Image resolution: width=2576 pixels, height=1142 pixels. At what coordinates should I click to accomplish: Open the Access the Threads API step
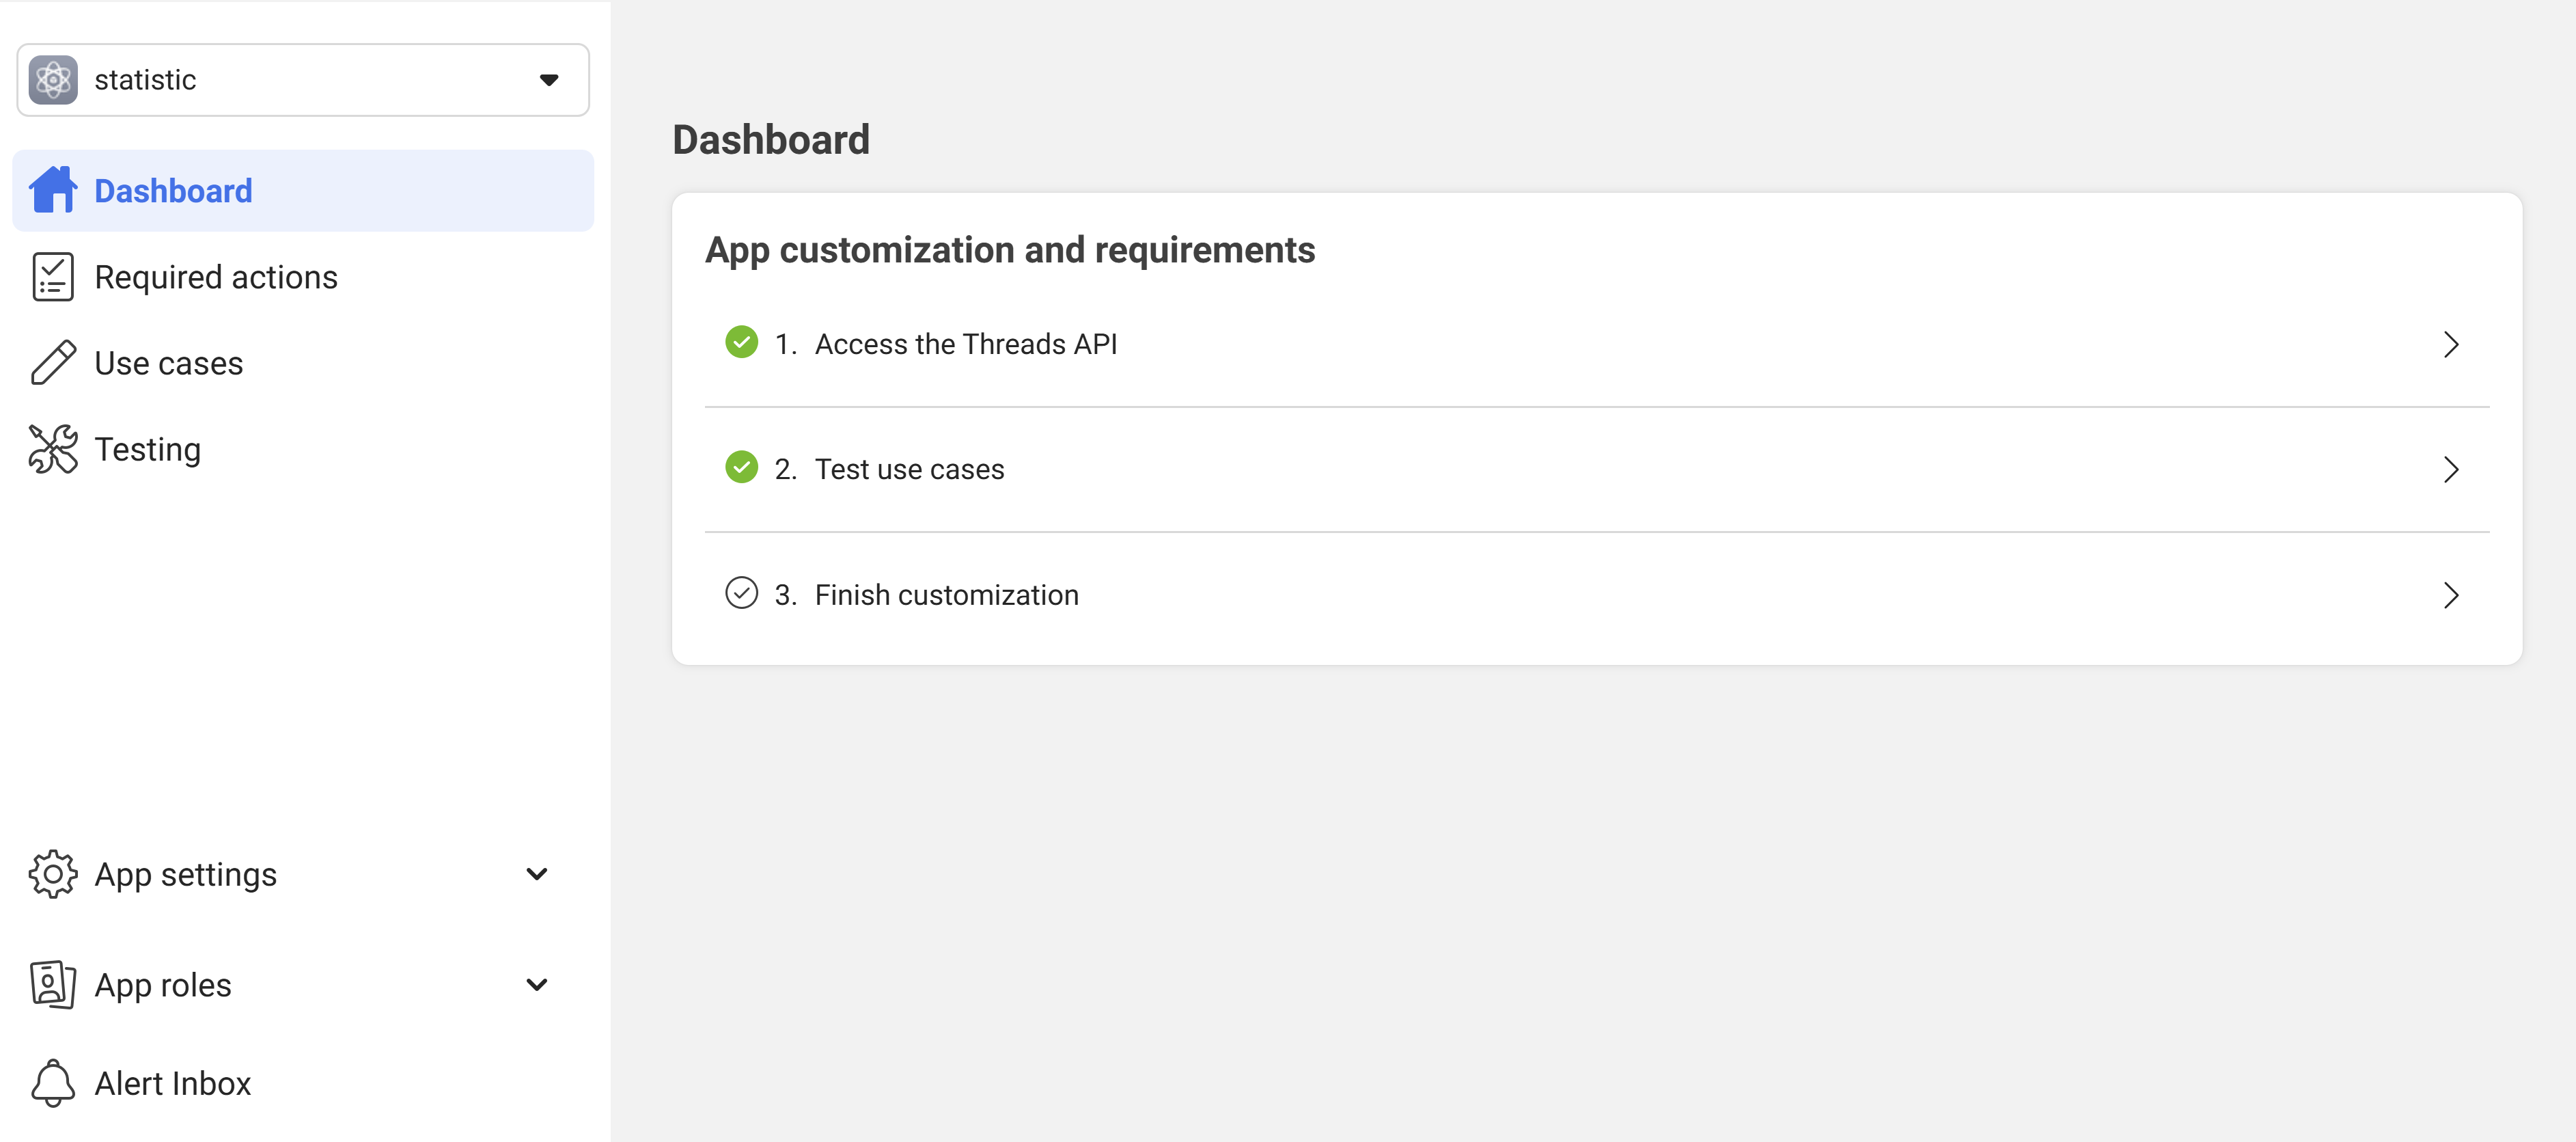[1597, 344]
